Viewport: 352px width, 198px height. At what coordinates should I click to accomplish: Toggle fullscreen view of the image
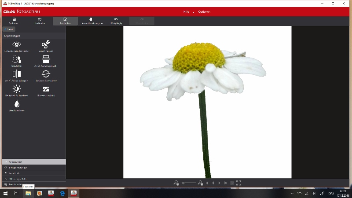click(239, 183)
